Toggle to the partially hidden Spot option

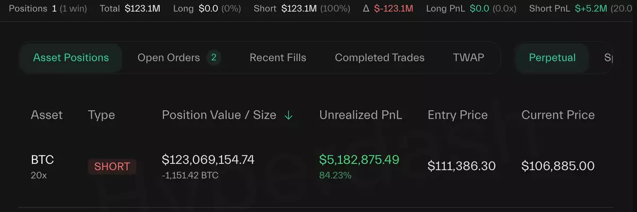[x=608, y=58]
